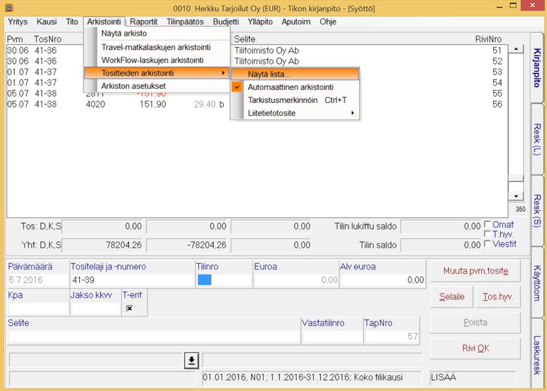This screenshot has height=391, width=547.
Task: Choose WorkFlow-laskujen arkistointi
Action: [156, 60]
